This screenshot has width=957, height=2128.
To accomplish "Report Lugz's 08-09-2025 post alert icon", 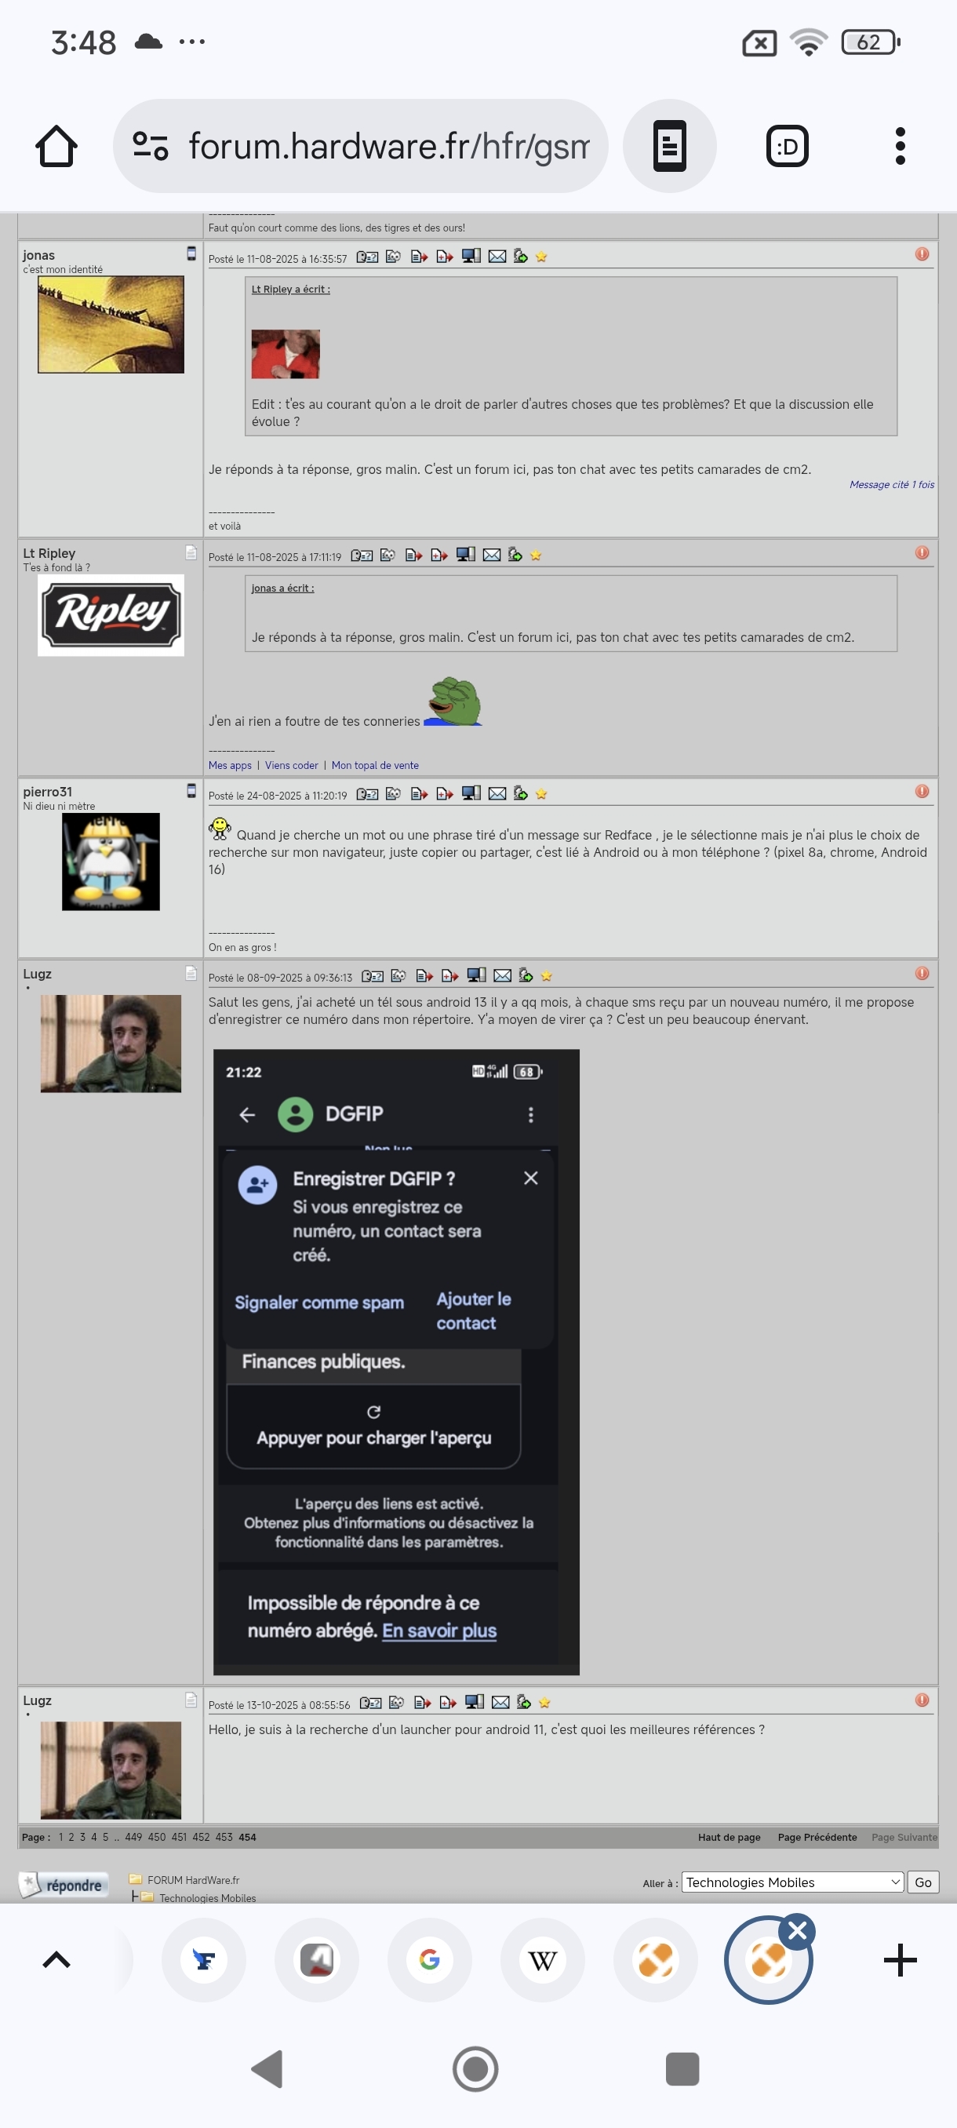I will (922, 973).
